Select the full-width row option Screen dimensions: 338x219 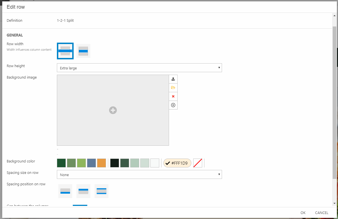coord(65,51)
